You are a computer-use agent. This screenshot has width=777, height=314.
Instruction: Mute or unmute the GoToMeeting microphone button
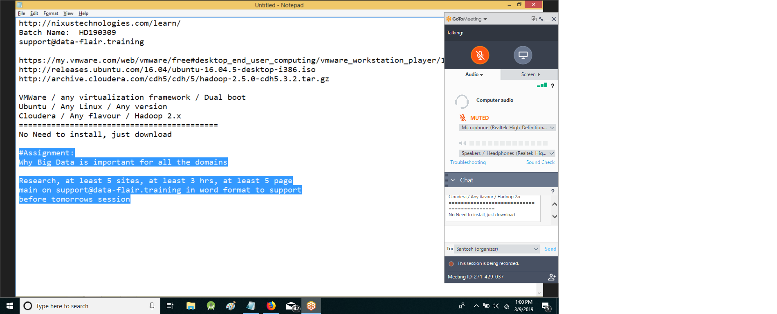(x=480, y=55)
